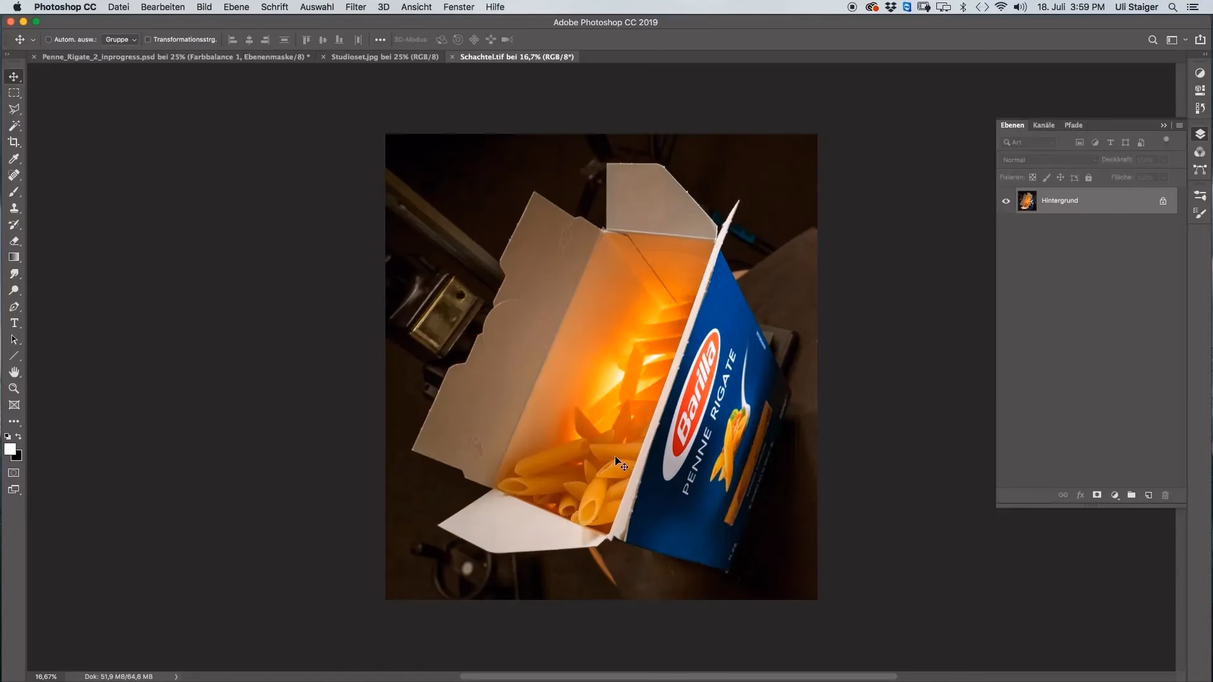Add a new layer via the new-layer icon

[1149, 495]
